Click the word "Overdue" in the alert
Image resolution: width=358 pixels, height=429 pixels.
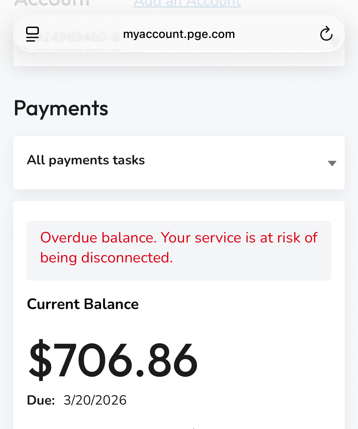click(68, 238)
